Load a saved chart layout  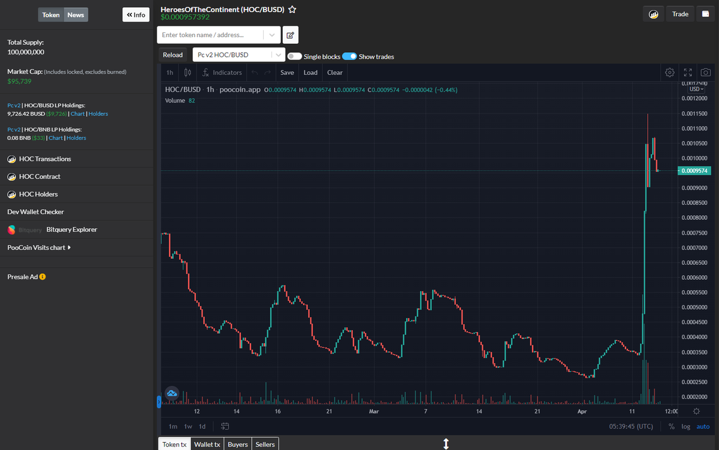pos(310,73)
